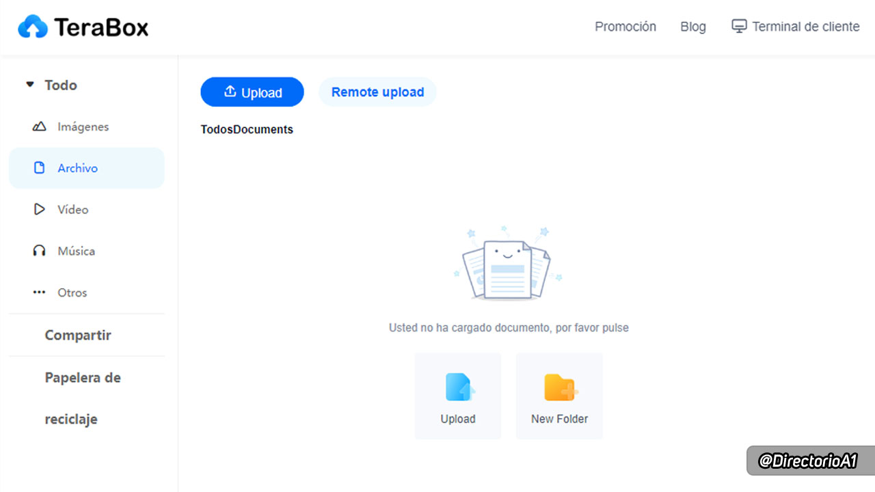The image size is (875, 492).
Task: Click the blue Upload button
Action: (x=252, y=92)
